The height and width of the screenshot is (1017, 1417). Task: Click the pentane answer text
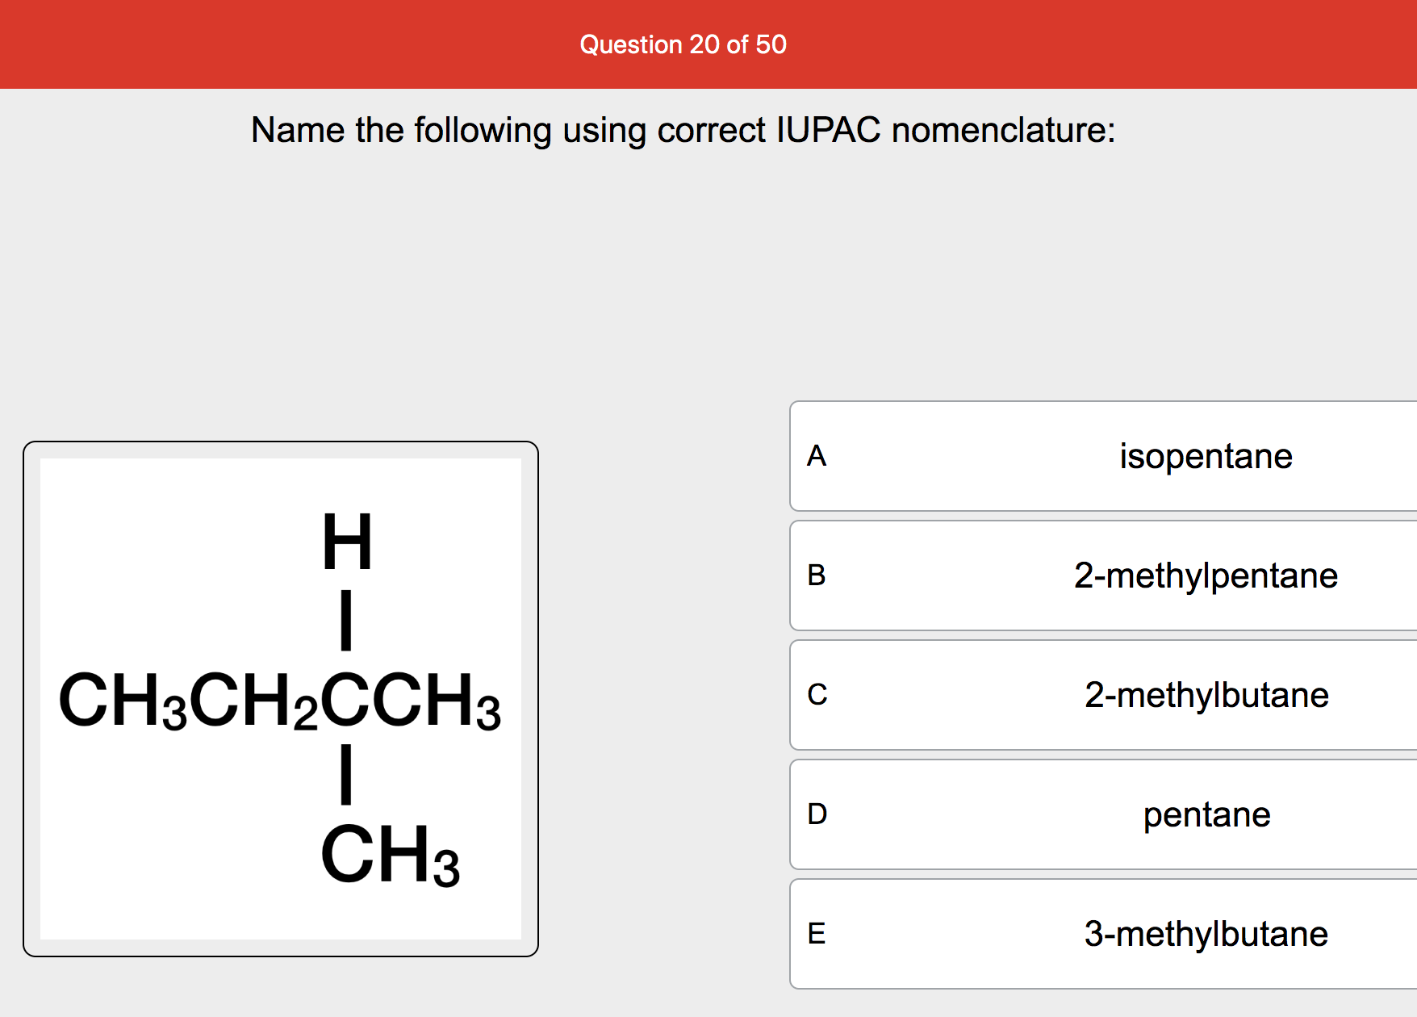click(x=1206, y=814)
